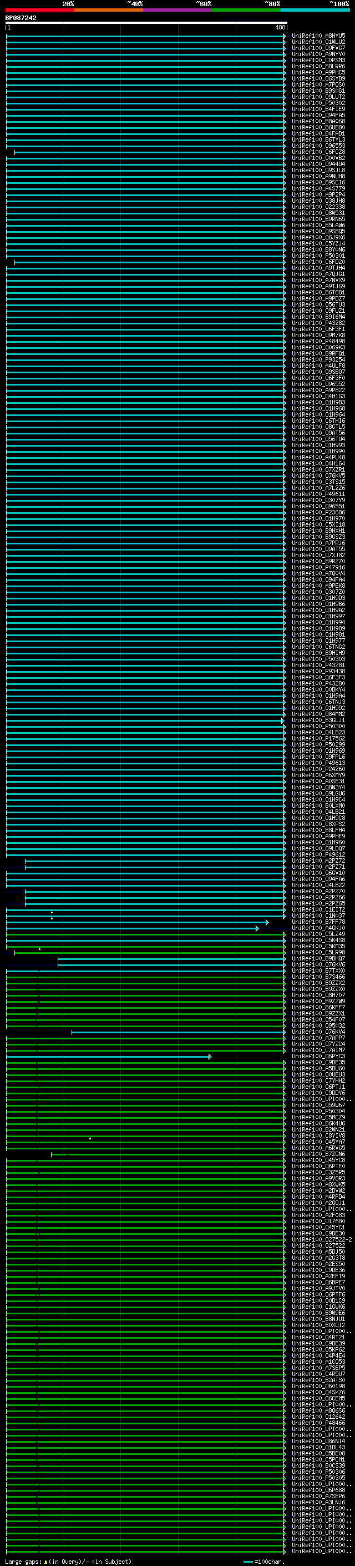Select the UniRef100_C0PSM3 label

318,60
